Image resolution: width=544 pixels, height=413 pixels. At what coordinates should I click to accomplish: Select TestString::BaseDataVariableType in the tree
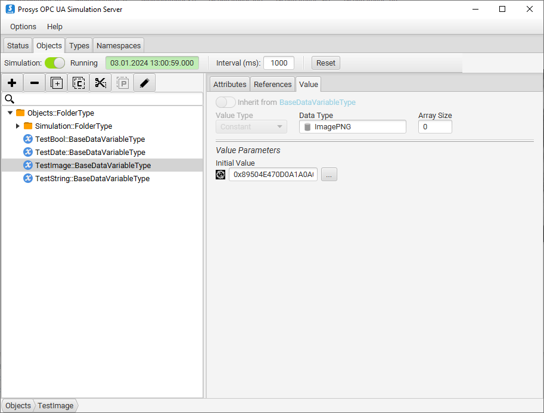[x=92, y=178]
